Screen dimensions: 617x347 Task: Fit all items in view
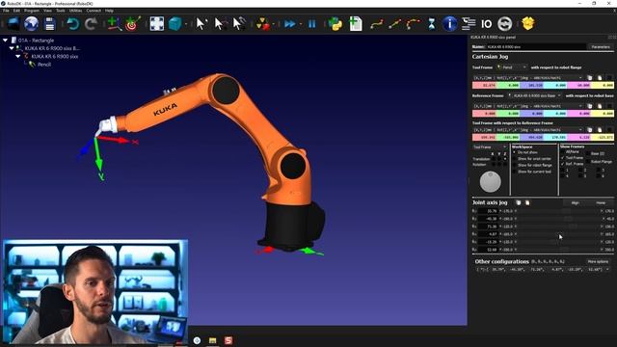(156, 24)
